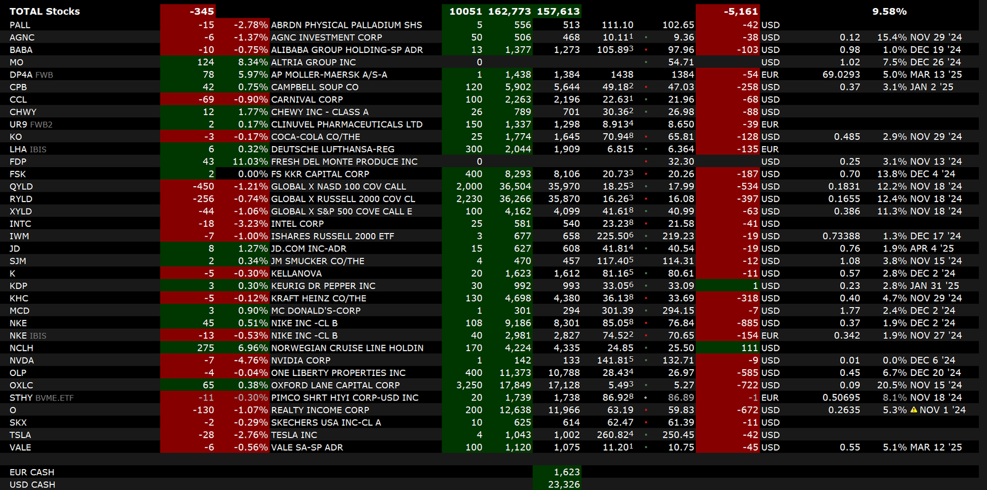
Task: Open the NVIDIA CORP row name
Action: 300,361
